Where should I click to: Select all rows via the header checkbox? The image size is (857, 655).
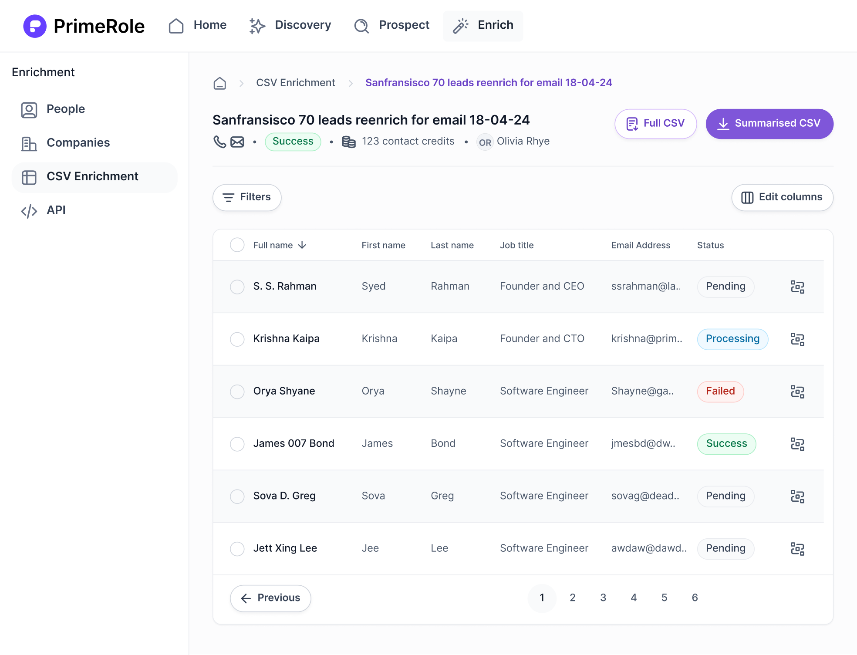tap(237, 245)
